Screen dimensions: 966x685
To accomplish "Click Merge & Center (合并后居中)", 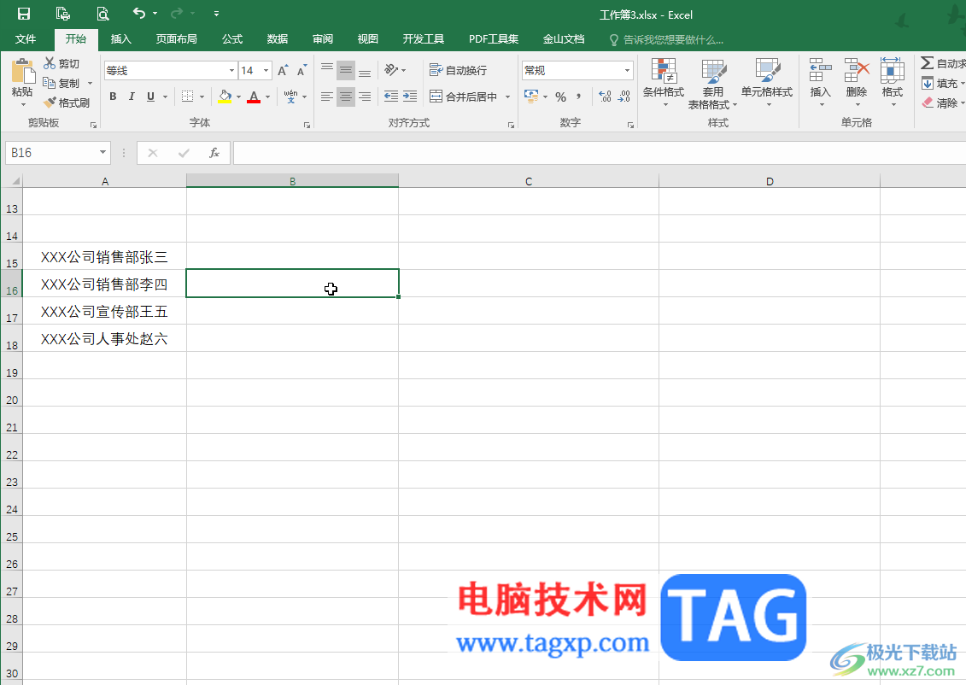I will click(463, 97).
